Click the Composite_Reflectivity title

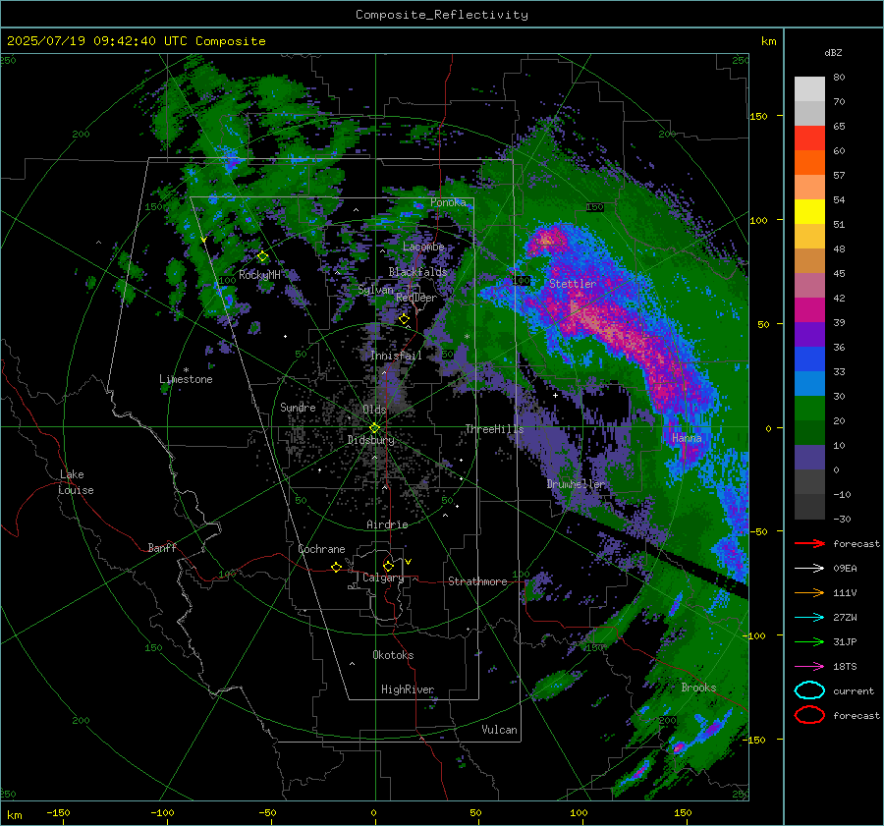pyautogui.click(x=442, y=15)
